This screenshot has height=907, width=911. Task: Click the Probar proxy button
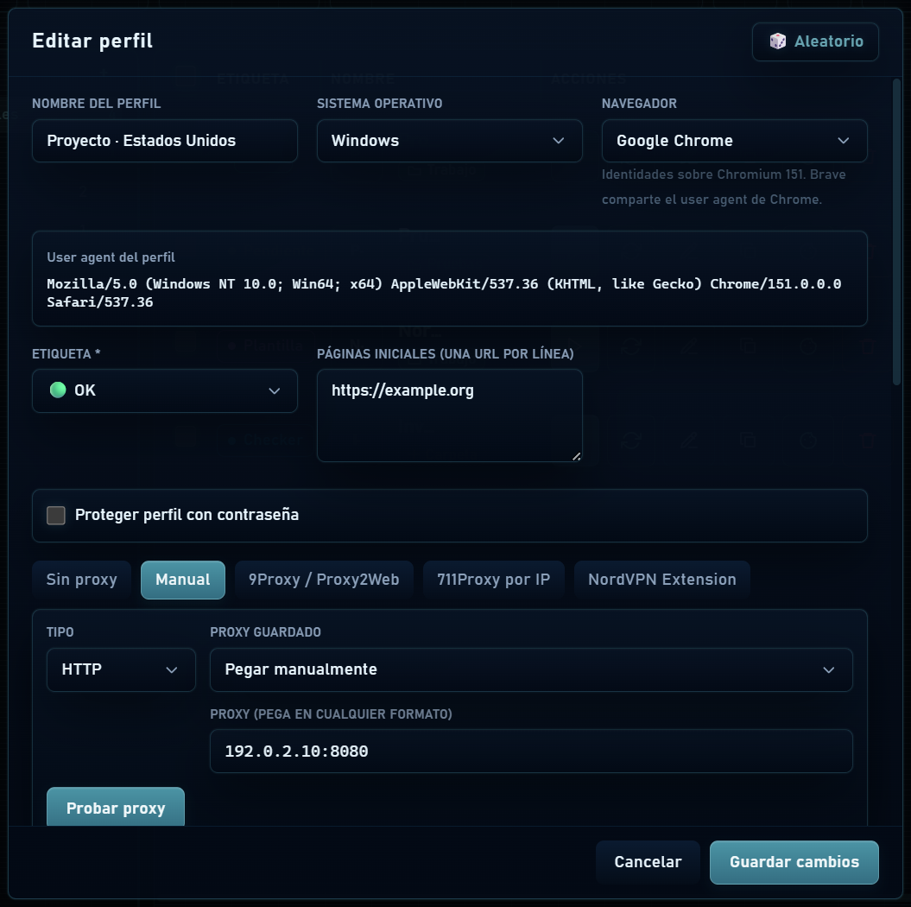tap(116, 807)
